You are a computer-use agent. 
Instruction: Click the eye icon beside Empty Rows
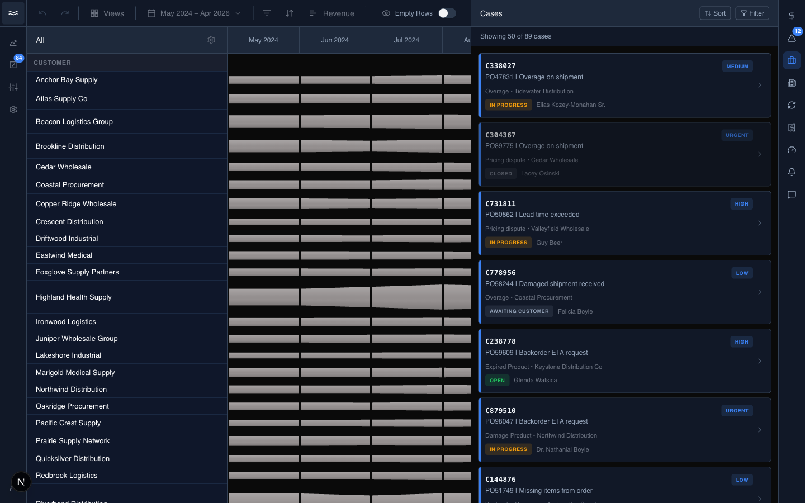[386, 13]
